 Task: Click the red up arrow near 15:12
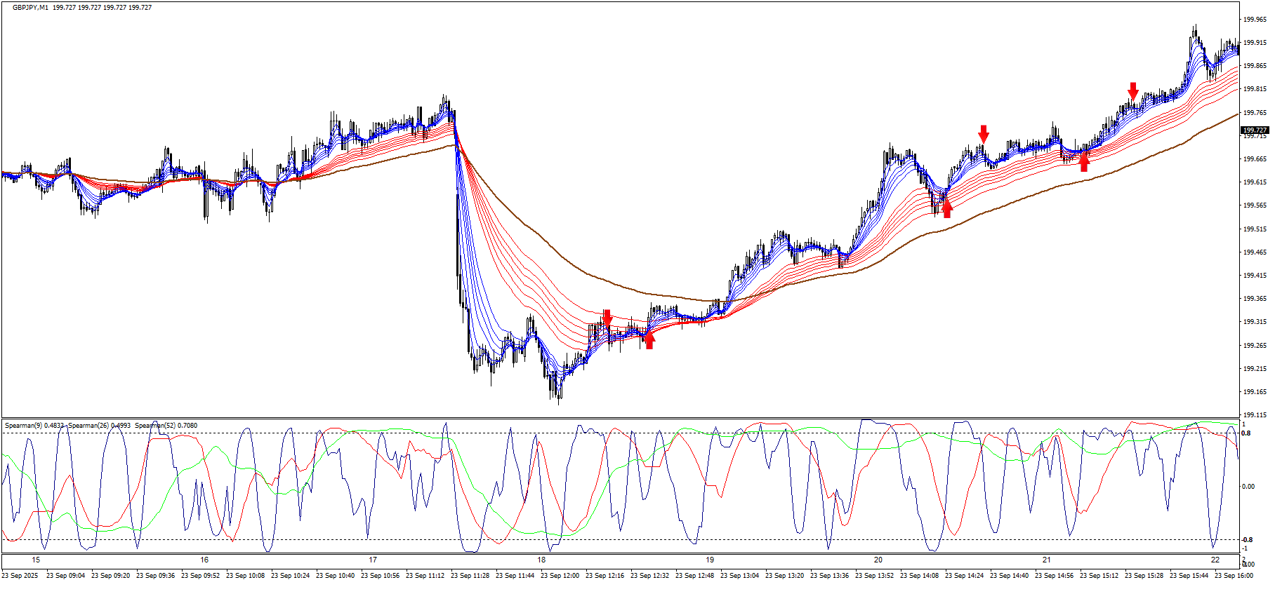[1084, 162]
